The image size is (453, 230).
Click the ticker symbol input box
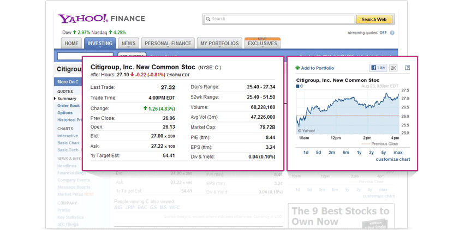click(x=85, y=56)
